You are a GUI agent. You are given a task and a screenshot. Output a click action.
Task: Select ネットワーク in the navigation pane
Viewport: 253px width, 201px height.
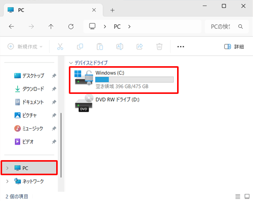click(x=29, y=181)
